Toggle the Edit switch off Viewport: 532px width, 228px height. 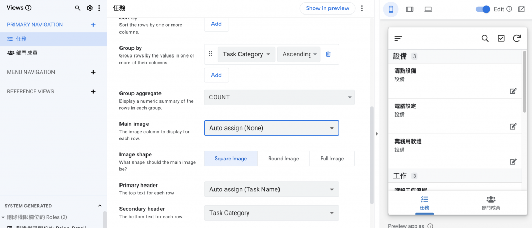pyautogui.click(x=483, y=9)
